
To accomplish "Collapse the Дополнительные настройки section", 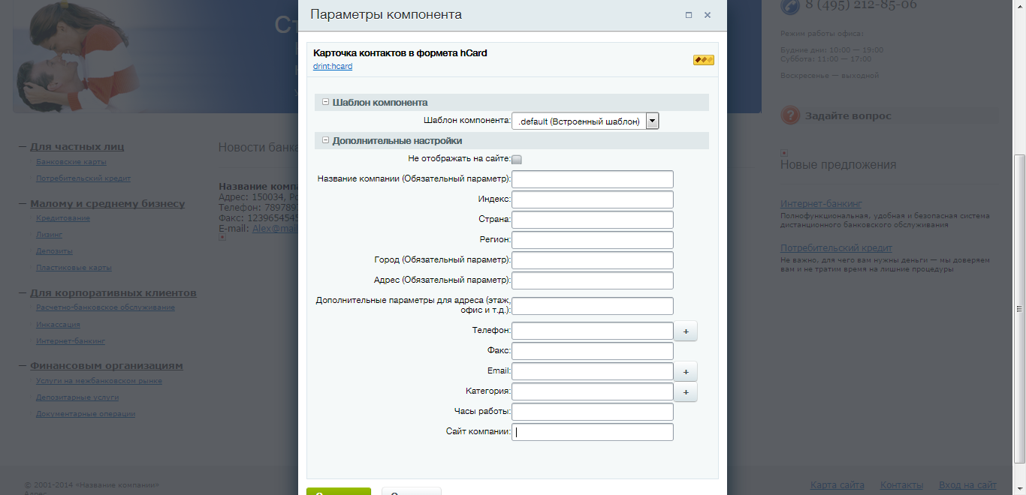I will click(x=326, y=140).
